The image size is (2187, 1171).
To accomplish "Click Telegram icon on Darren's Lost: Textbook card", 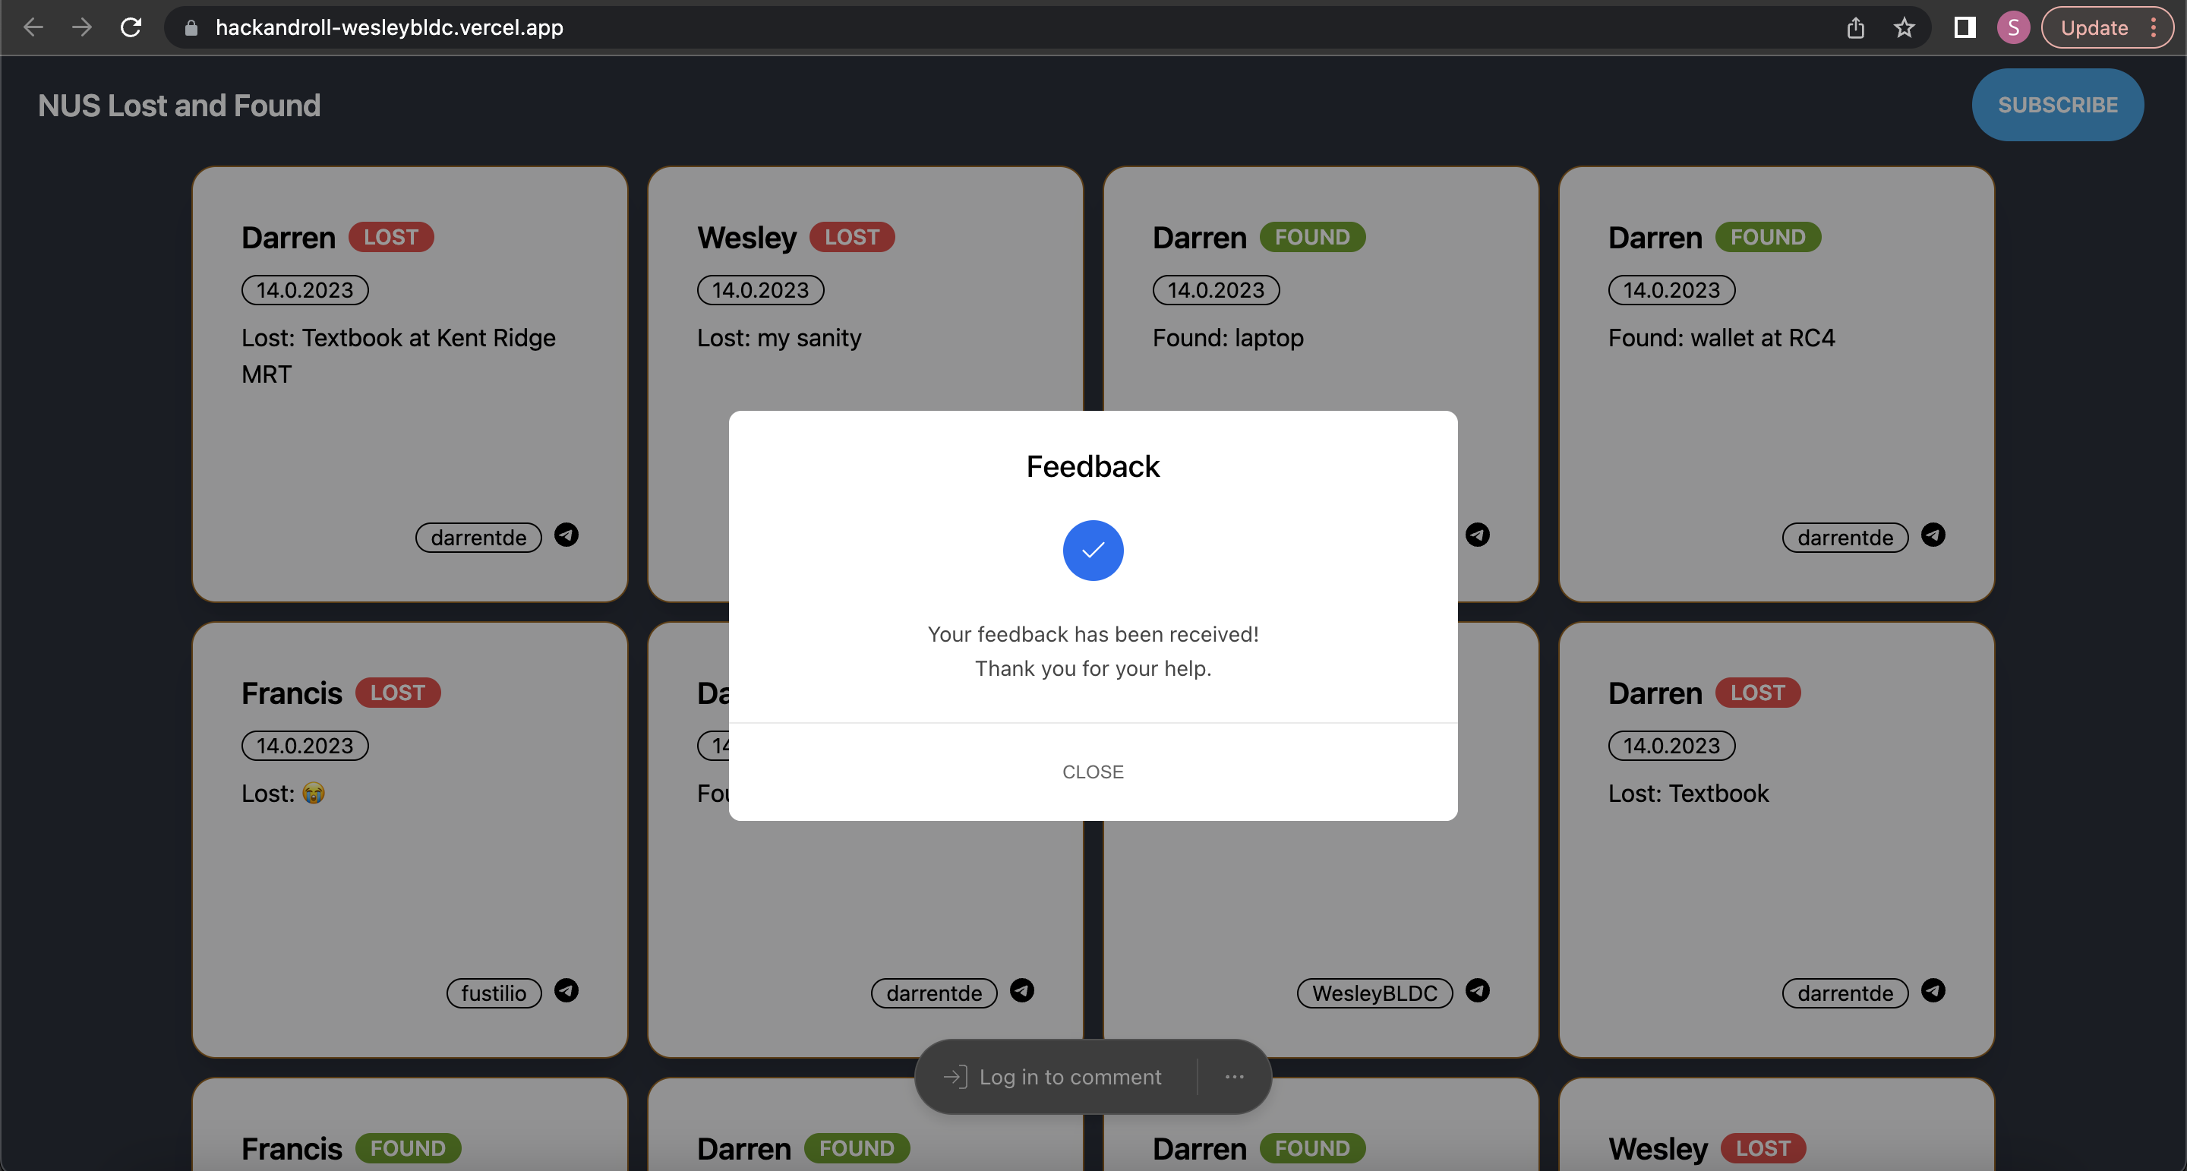I will pos(1933,990).
